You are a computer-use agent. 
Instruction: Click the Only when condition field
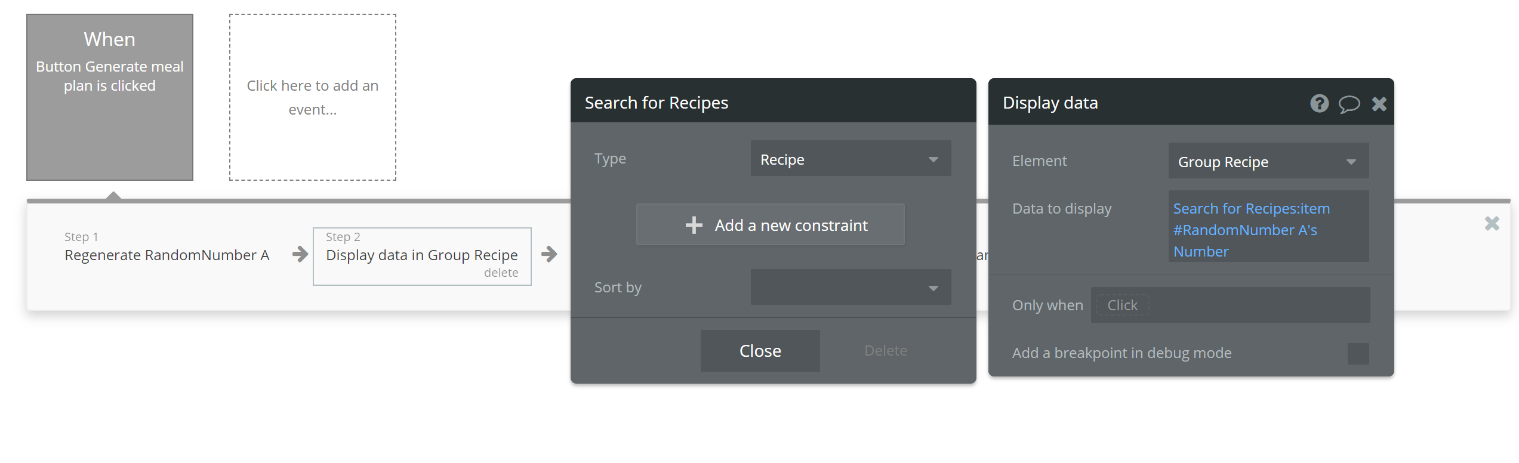(x=1230, y=305)
